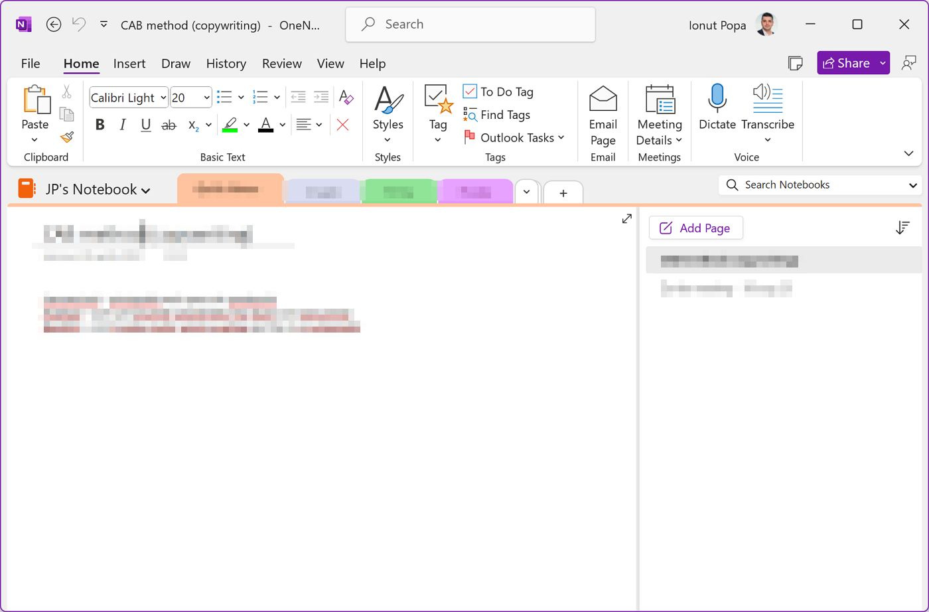The width and height of the screenshot is (929, 612).
Task: Select the Format Painter brush
Action: click(x=66, y=137)
